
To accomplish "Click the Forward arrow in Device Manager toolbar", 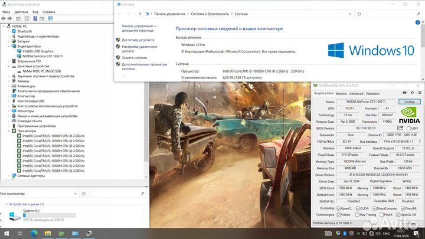I will click(x=10, y=18).
